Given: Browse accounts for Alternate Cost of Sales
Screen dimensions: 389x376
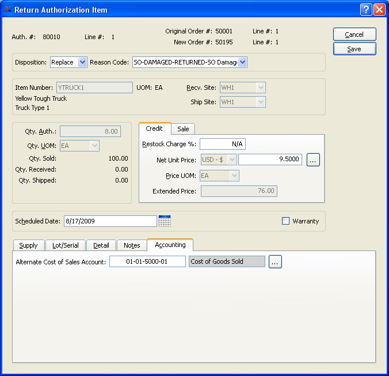Looking at the screenshot, I should pos(275,262).
